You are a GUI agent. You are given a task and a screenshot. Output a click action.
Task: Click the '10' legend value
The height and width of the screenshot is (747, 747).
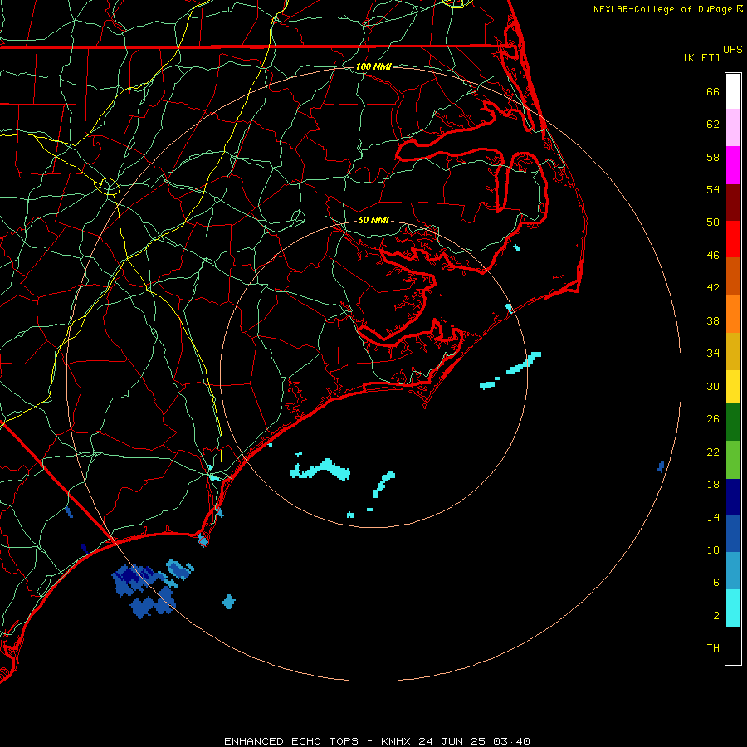(x=713, y=550)
